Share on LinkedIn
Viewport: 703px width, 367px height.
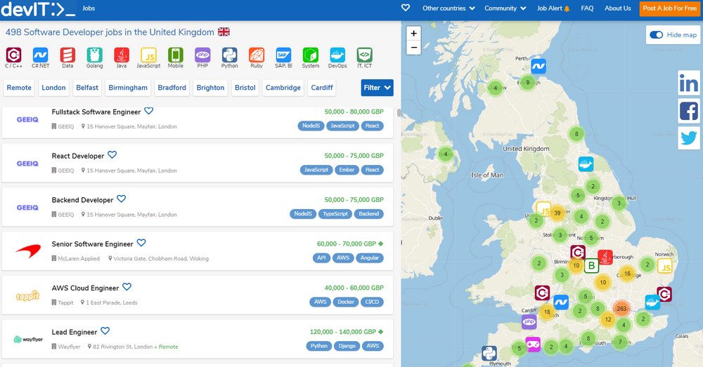click(689, 83)
